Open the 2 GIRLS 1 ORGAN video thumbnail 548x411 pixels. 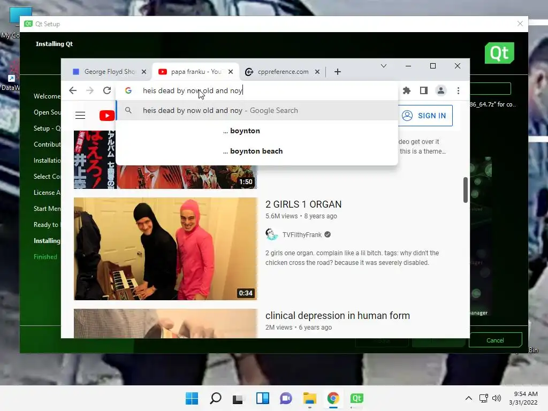[165, 249]
